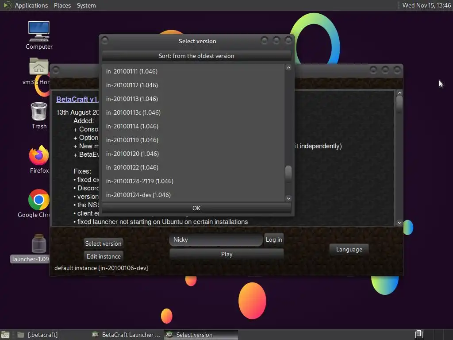The width and height of the screenshot is (453, 340).
Task: Click the Nicky username field
Action: (x=216, y=240)
